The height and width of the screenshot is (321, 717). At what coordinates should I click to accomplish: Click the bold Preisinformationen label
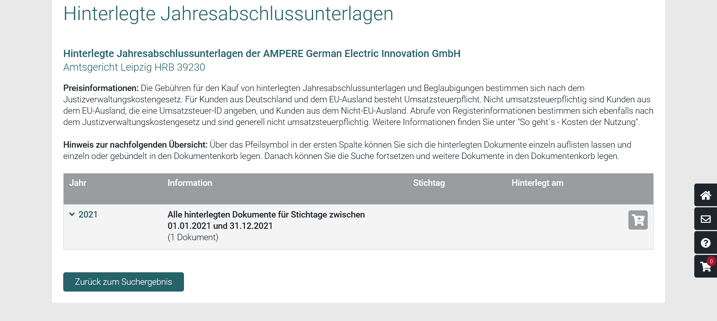pyautogui.click(x=101, y=88)
